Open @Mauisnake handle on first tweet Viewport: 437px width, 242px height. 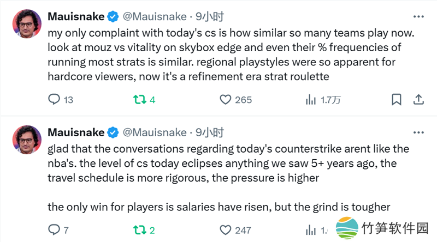click(152, 15)
